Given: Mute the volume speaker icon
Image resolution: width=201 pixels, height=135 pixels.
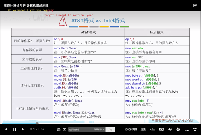Looking at the screenshot, I should (170, 129).
